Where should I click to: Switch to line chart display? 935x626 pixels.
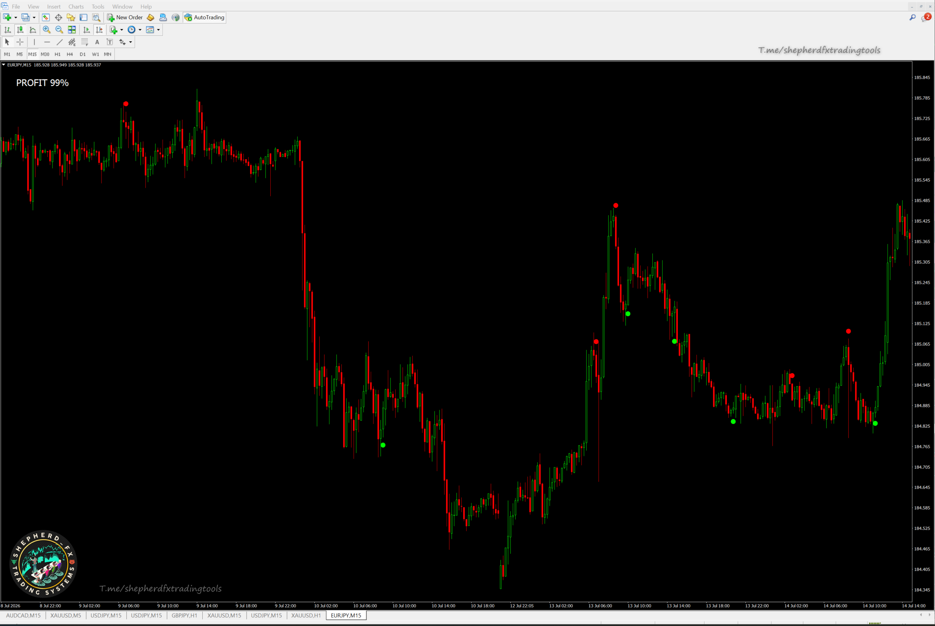33,30
